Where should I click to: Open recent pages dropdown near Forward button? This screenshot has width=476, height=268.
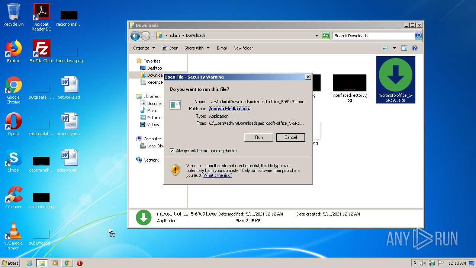click(152, 36)
